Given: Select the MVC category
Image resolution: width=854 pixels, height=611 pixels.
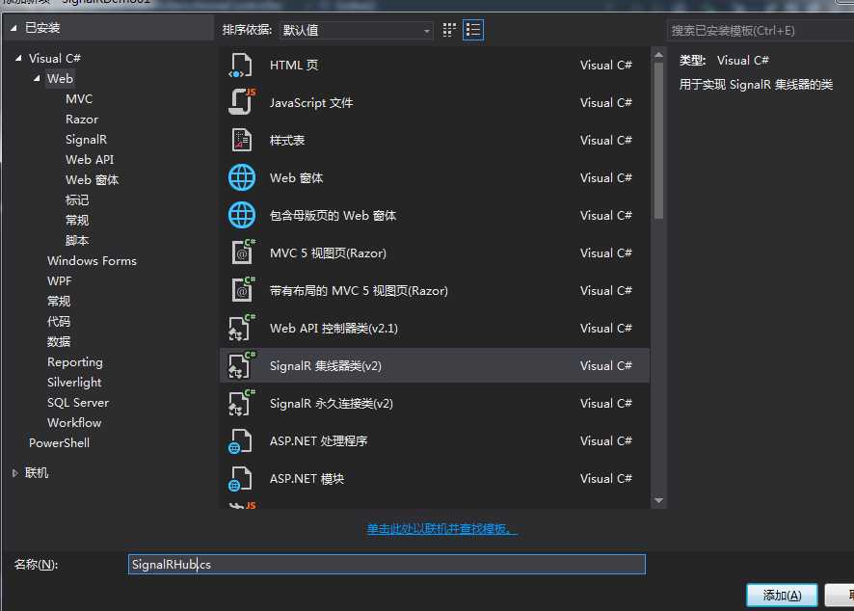Looking at the screenshot, I should pos(79,99).
